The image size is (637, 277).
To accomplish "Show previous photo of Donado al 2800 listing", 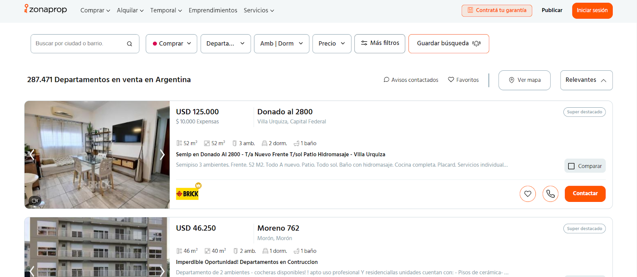I will click(32, 155).
